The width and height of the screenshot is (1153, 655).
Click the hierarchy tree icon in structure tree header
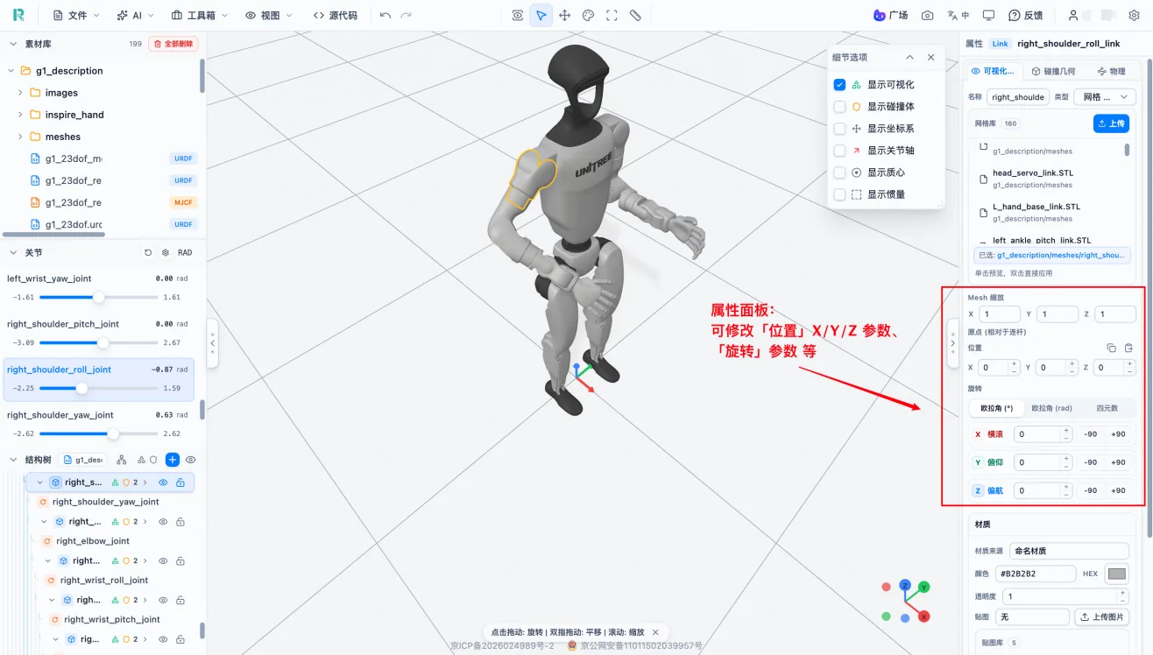point(122,459)
